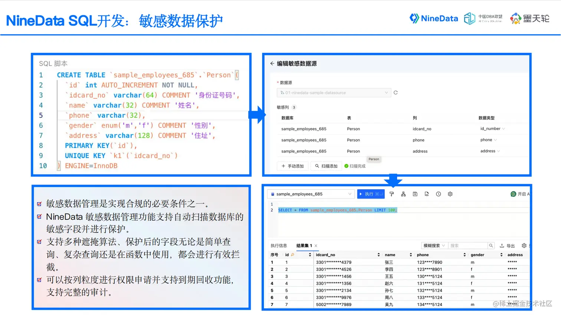Click the NineData logo in header

click(434, 18)
